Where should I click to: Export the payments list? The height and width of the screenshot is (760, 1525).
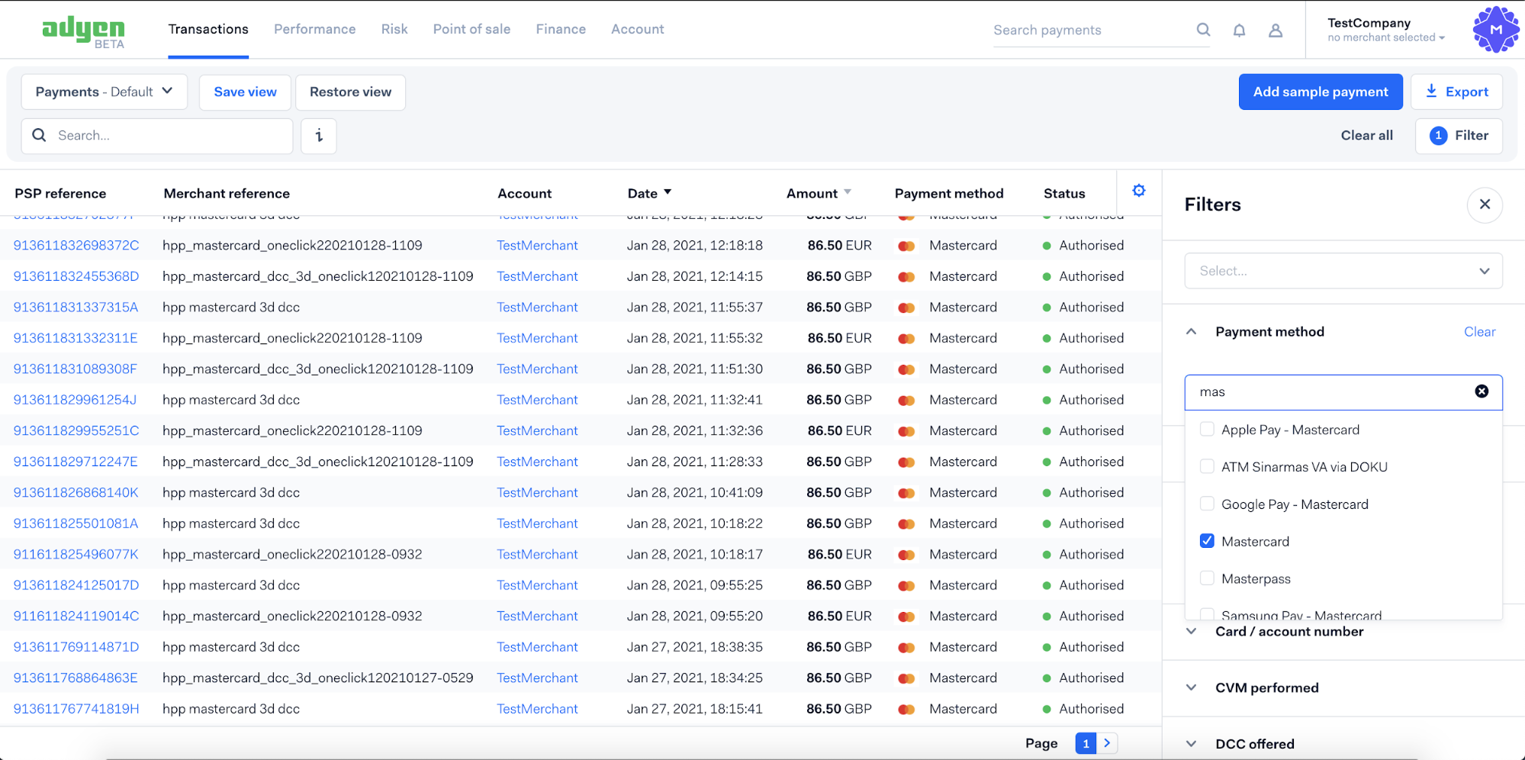tap(1456, 92)
